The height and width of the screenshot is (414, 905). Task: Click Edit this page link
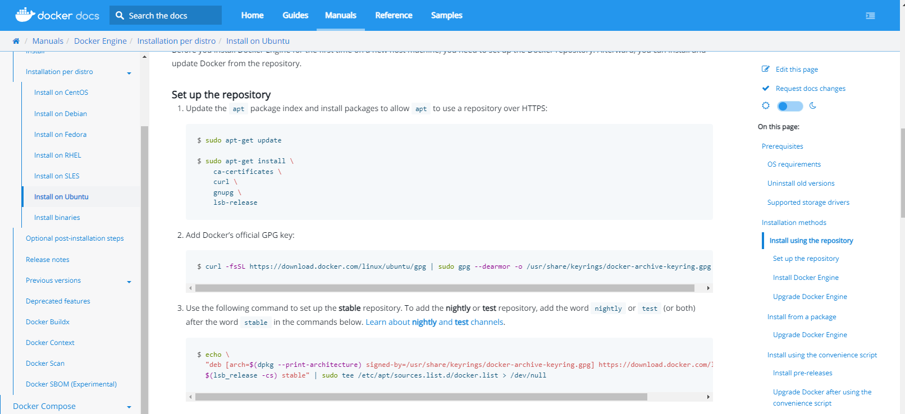(x=797, y=70)
